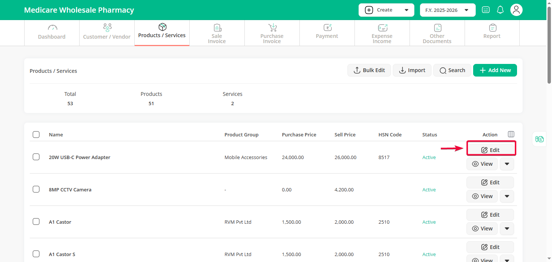Tick the 8MP CCTV Camera checkbox
This screenshot has width=552, height=262.
click(36, 189)
